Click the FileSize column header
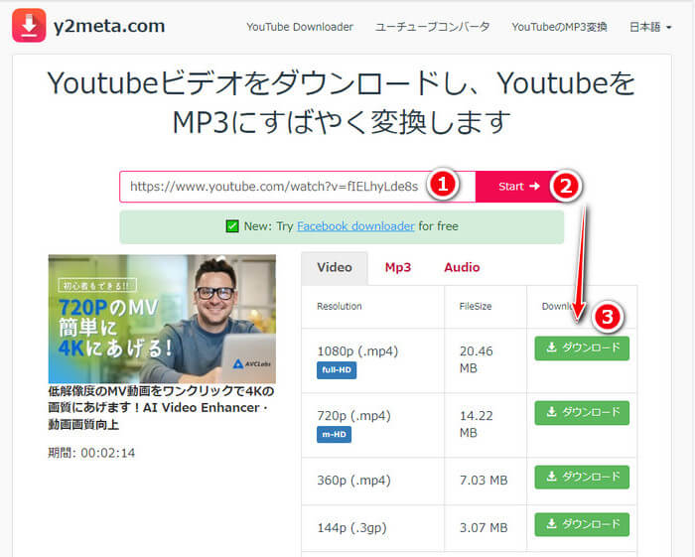The height and width of the screenshot is (557, 695). (x=476, y=306)
